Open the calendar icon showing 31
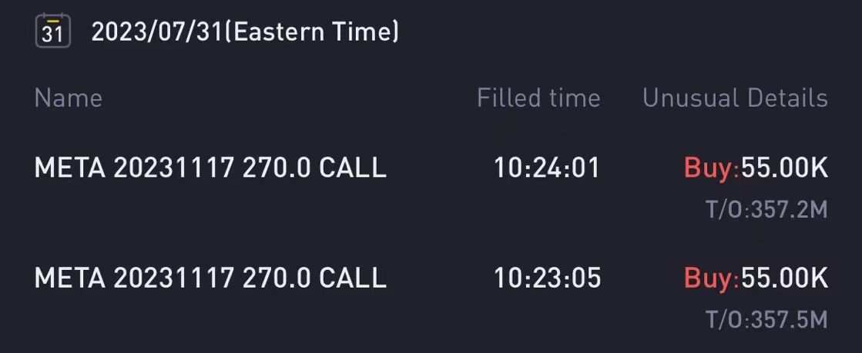The image size is (862, 353). tap(53, 31)
